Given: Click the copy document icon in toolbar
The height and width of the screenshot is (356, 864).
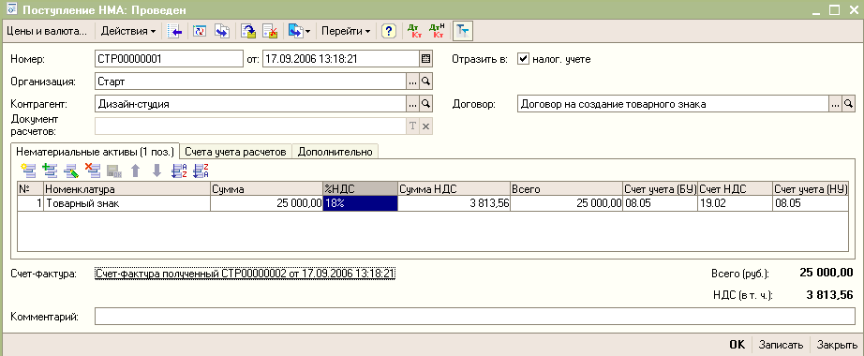Looking at the screenshot, I should pyautogui.click(x=221, y=32).
